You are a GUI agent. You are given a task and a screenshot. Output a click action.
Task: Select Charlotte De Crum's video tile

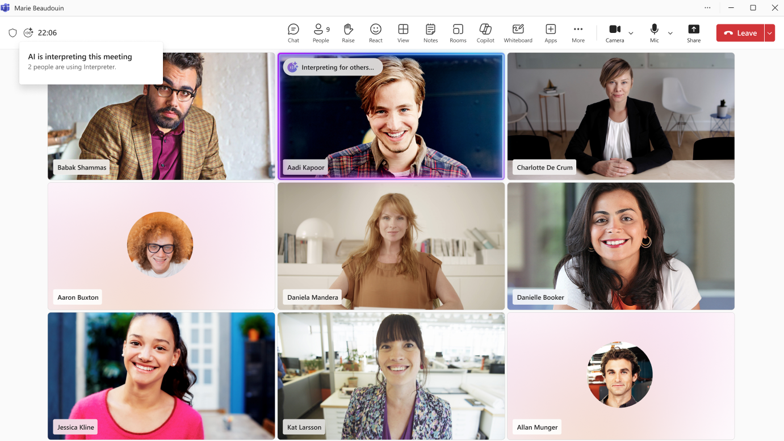coord(621,116)
